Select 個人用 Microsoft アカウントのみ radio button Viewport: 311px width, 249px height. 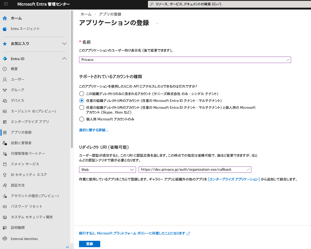click(81, 119)
